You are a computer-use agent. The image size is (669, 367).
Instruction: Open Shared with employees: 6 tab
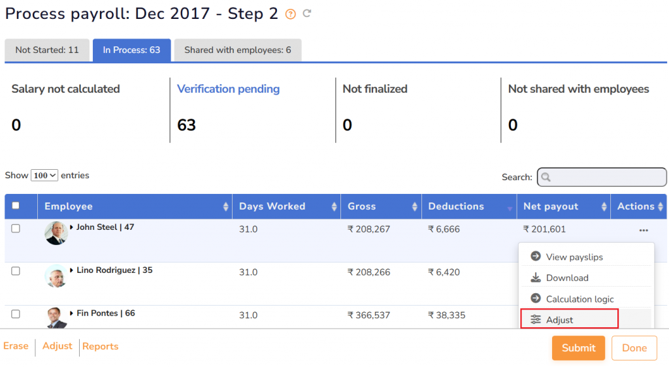click(237, 50)
